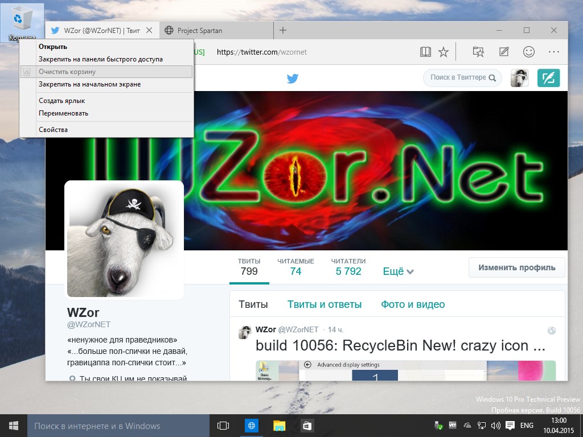Viewport: 583px width, 437px height.
Task: Switch to the WZor Twitter browser tab
Action: tap(102, 31)
